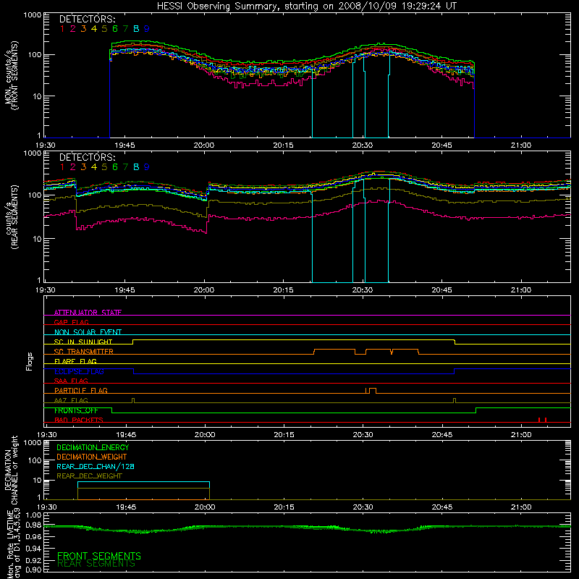Click the ATTENUATOR_STATE flag label
This screenshot has height=579, width=579.
tap(88, 313)
